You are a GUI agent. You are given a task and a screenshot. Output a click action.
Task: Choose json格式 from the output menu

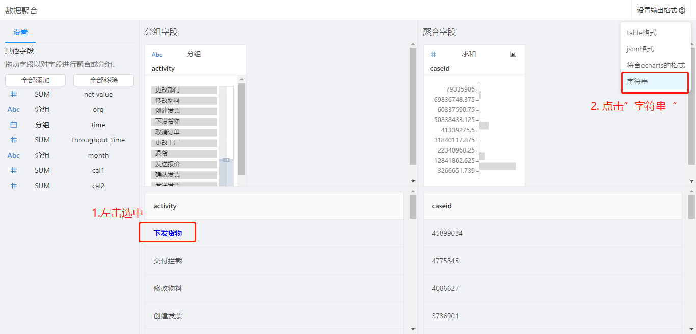[640, 49]
